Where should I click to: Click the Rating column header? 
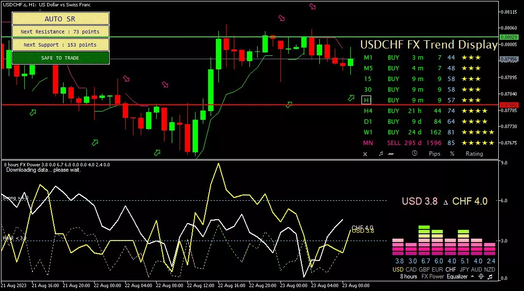pyautogui.click(x=474, y=154)
